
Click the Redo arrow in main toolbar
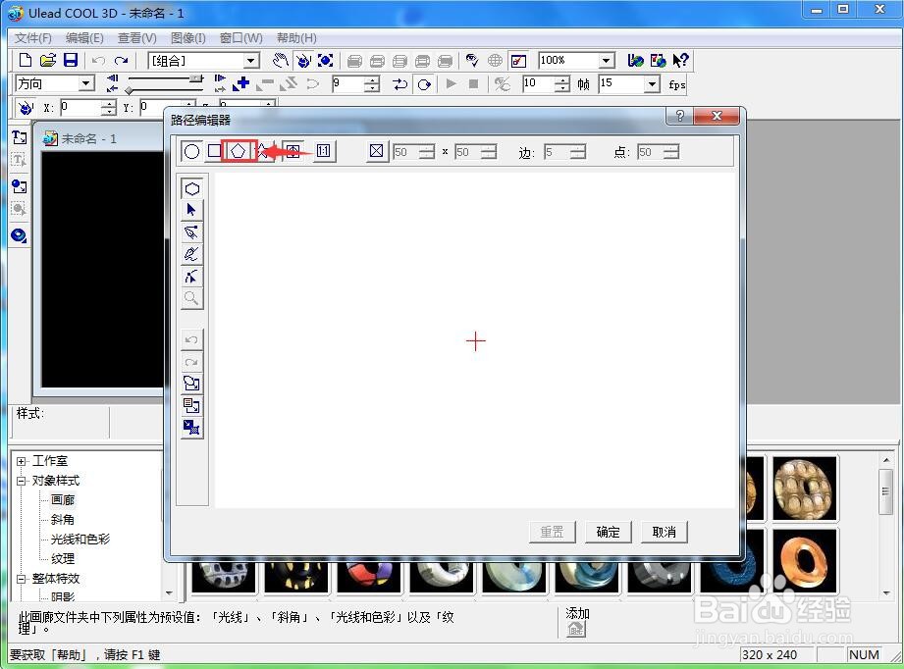tap(121, 61)
